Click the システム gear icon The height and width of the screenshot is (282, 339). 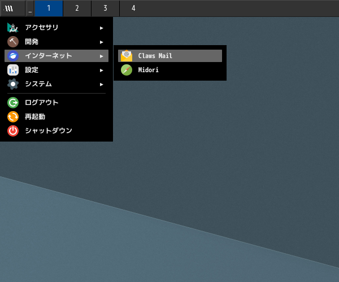(13, 84)
